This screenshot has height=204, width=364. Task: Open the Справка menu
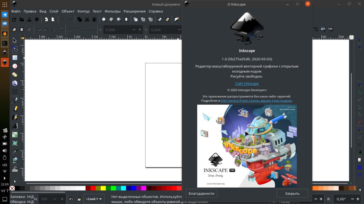tap(156, 11)
